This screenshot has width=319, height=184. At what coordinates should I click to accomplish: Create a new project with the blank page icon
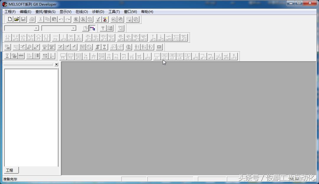coord(9,19)
